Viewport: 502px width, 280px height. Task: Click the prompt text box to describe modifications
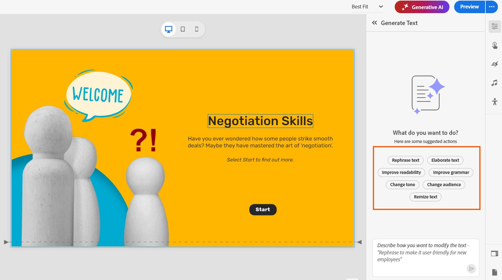tap(426, 258)
